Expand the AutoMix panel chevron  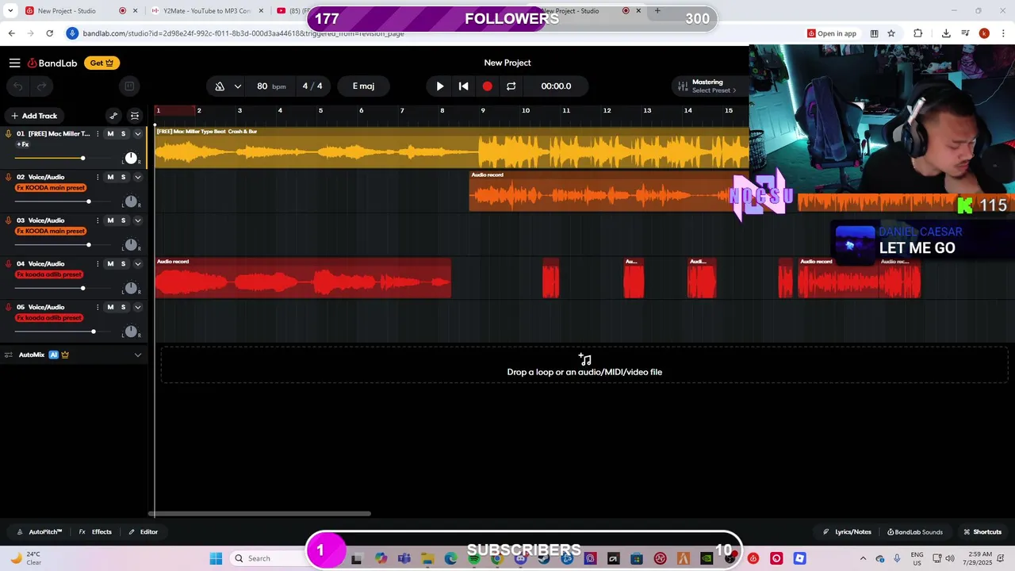pos(137,355)
